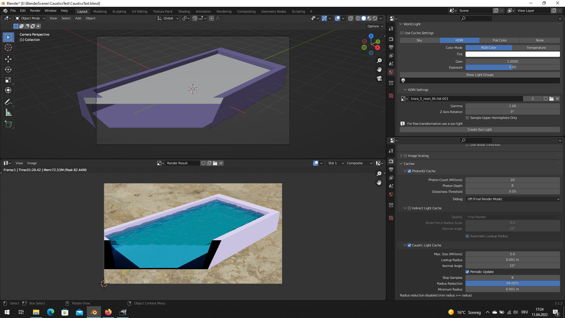Enable Sample Upper Hemisphere Only
This screenshot has height=318, width=565.
(467, 118)
